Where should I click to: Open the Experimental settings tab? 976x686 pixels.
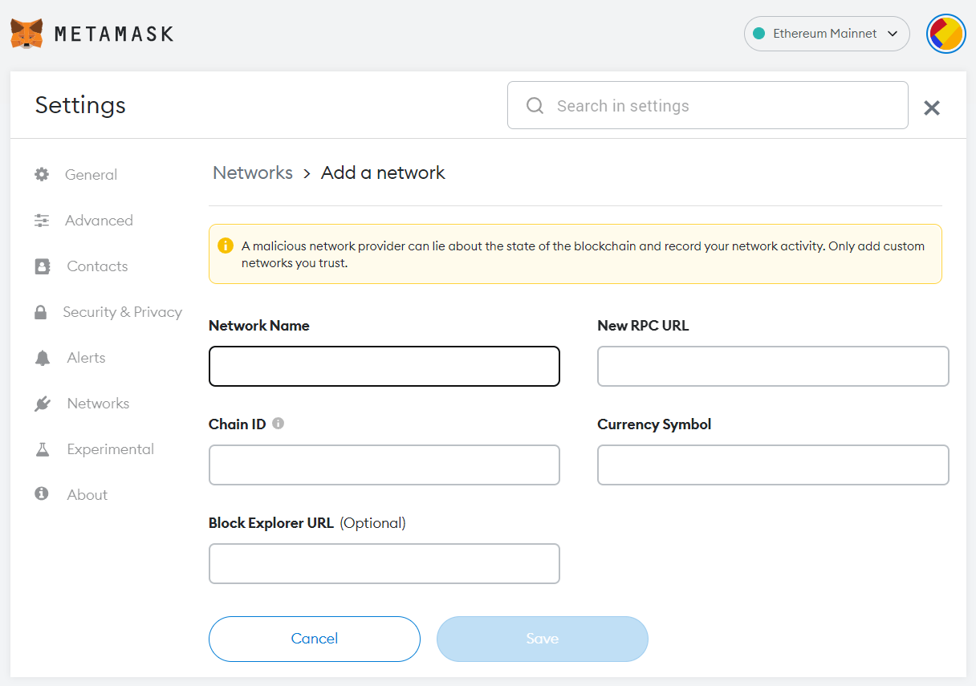tap(111, 449)
